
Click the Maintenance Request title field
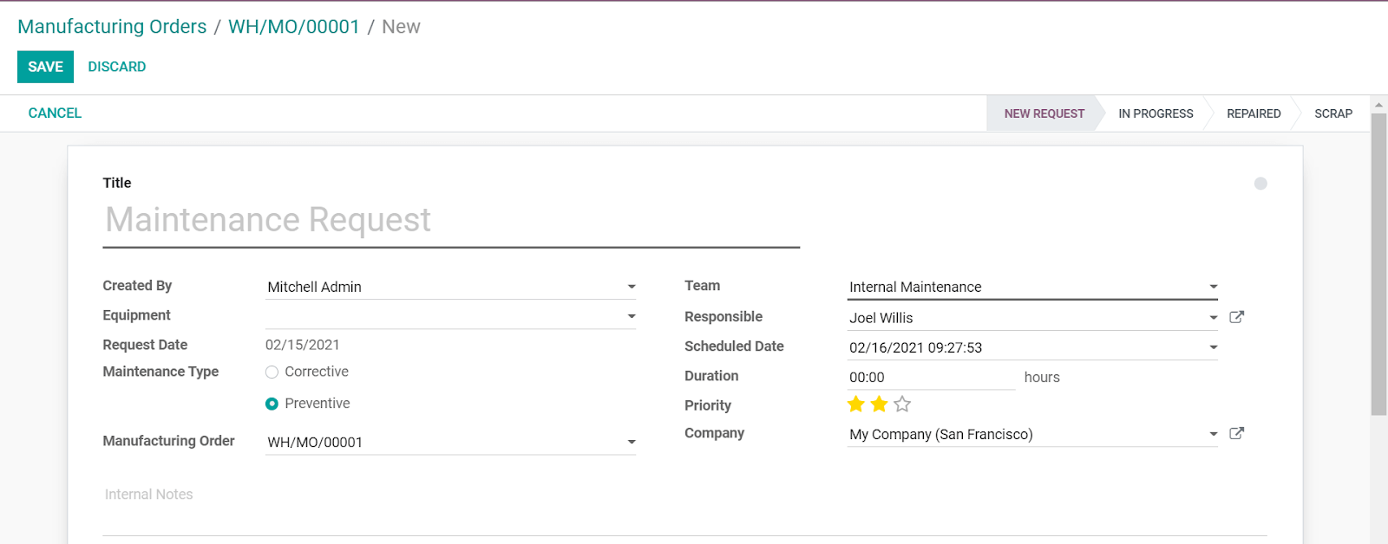451,222
